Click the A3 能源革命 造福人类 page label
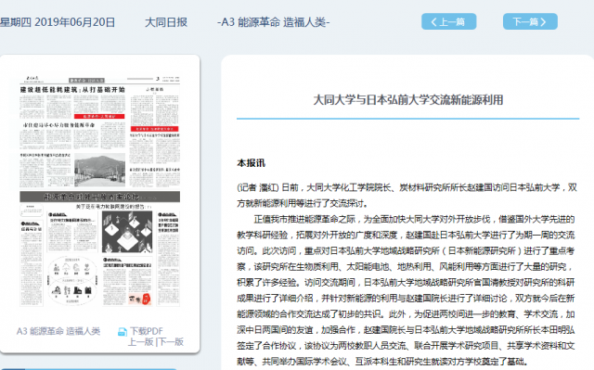Image resolution: width=594 pixels, height=370 pixels. 58,331
